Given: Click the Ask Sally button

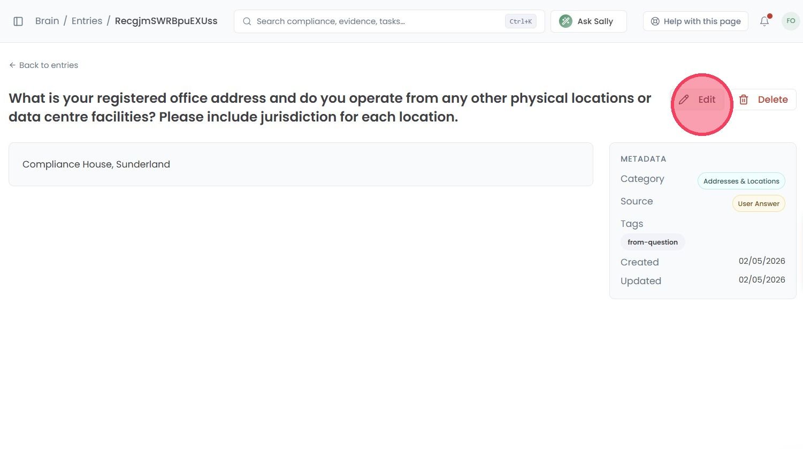Looking at the screenshot, I should (588, 21).
